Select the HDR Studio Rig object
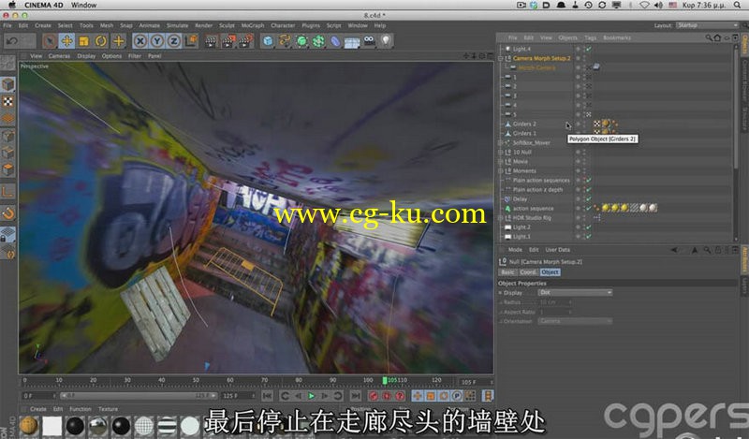The height and width of the screenshot is (439, 749). click(532, 218)
